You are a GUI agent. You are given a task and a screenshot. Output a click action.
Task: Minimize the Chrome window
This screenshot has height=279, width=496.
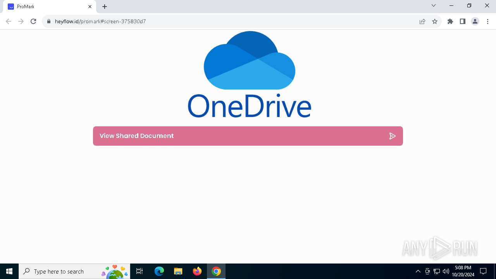pyautogui.click(x=451, y=5)
